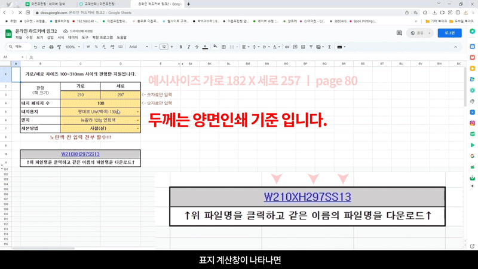
Task: Toggle bold formatting
Action: coord(181,47)
